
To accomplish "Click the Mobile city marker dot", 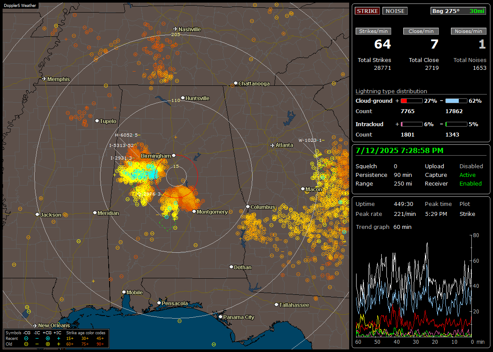I will click(x=124, y=292).
